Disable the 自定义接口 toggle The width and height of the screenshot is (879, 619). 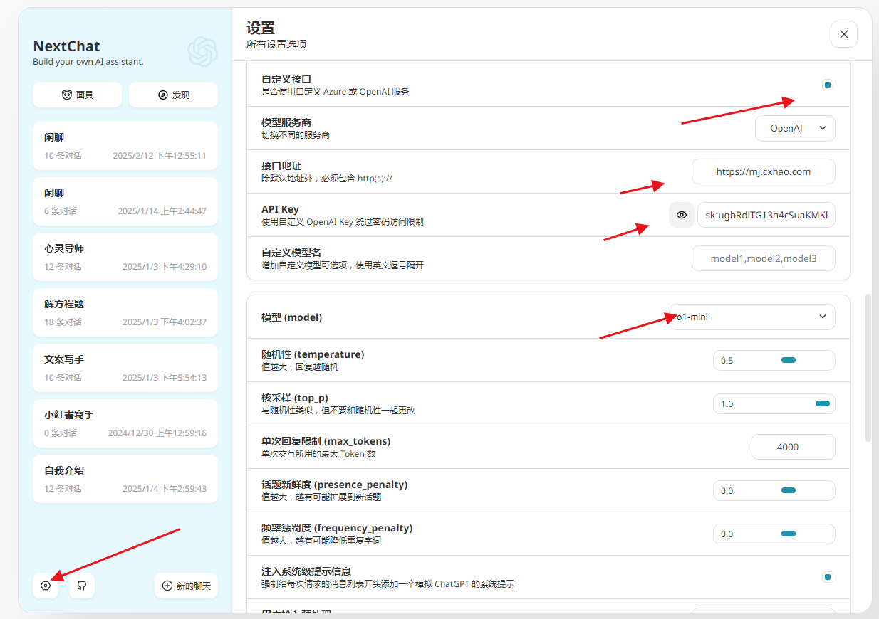pos(827,84)
